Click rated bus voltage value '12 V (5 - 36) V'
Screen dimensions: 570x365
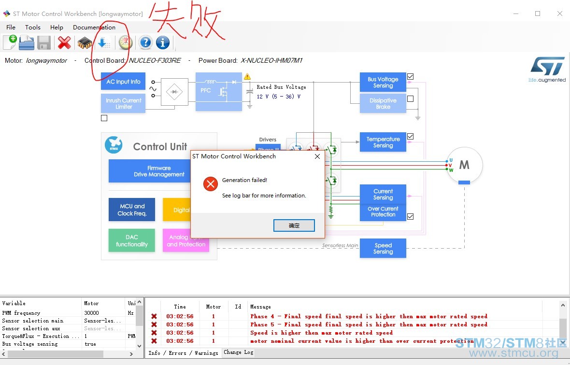pos(278,97)
